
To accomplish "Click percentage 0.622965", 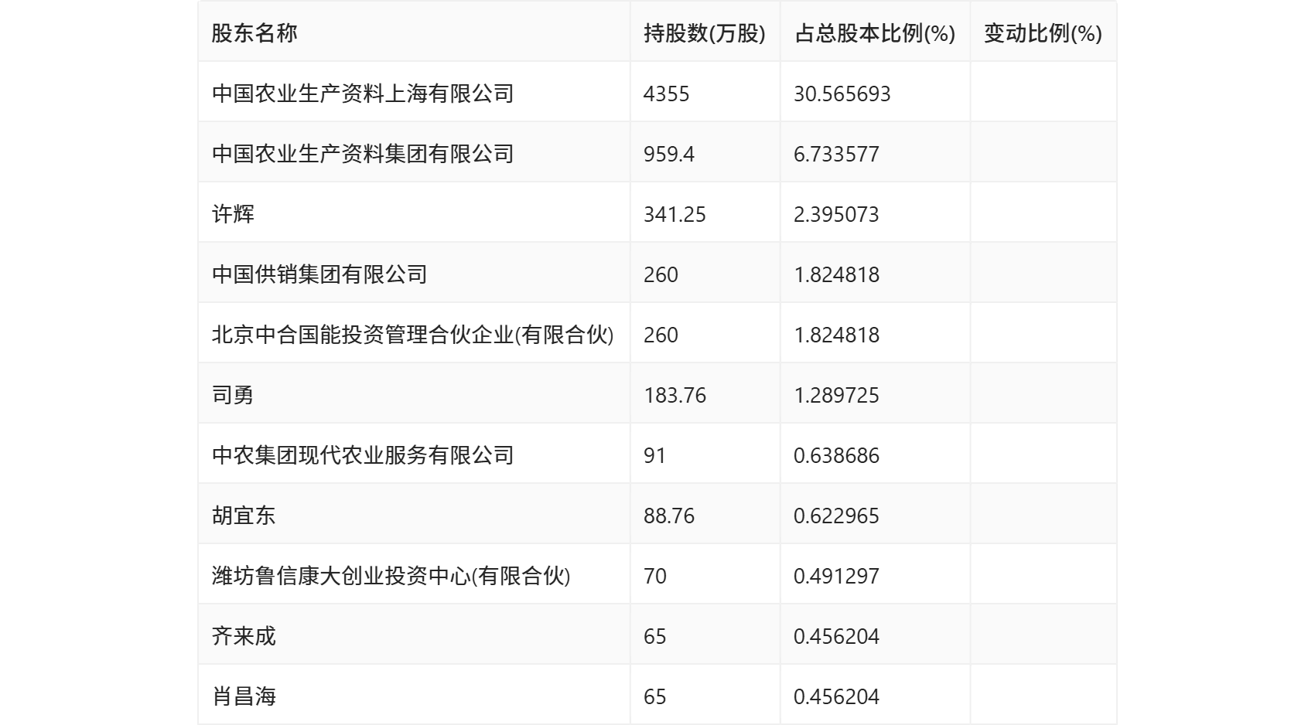I will 836,516.
